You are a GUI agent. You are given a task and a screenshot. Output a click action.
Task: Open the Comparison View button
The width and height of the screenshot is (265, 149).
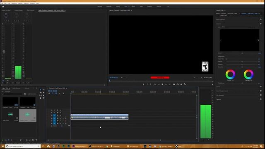pos(185,84)
